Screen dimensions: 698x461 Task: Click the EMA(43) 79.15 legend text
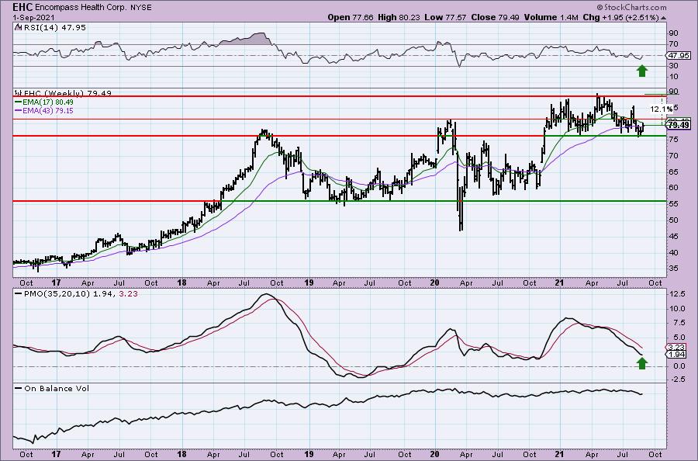(48, 110)
